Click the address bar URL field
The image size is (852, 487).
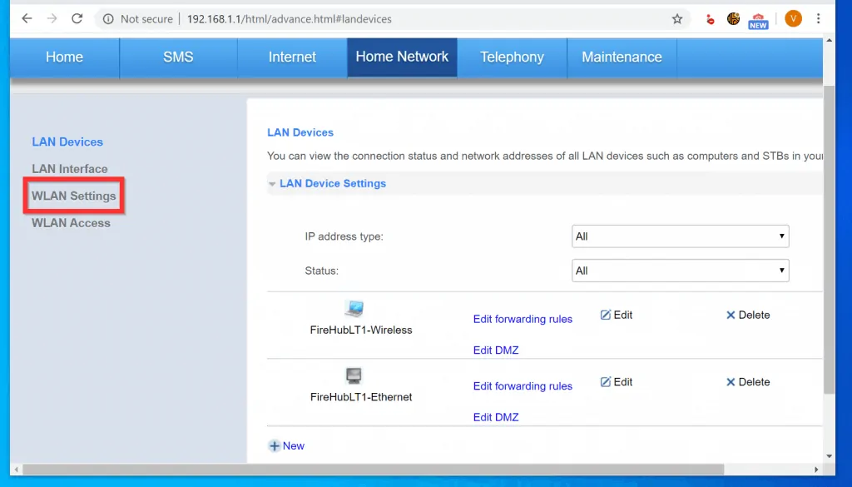374,18
